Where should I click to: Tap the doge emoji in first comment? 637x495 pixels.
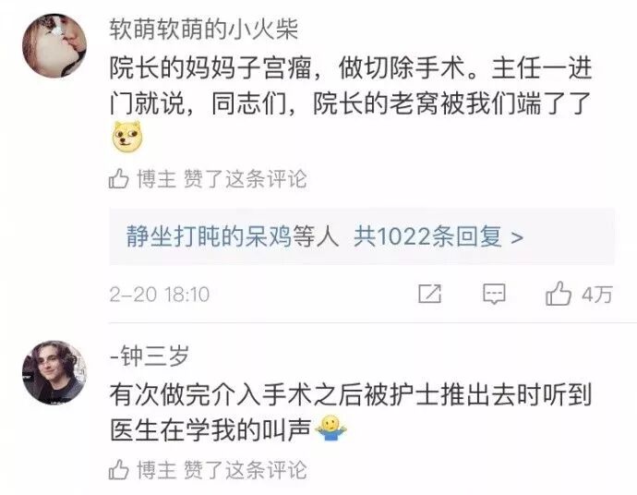coord(127,137)
